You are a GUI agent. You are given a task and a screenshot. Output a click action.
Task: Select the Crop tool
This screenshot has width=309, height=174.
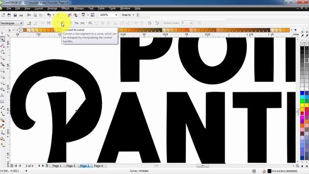(x=2, y=45)
